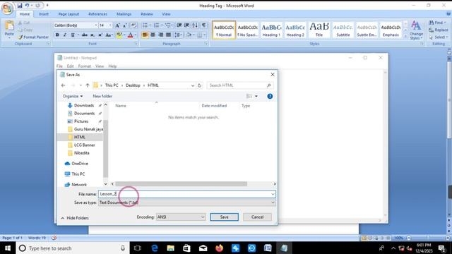Click Replace in Word Editing group

pyautogui.click(x=439, y=30)
